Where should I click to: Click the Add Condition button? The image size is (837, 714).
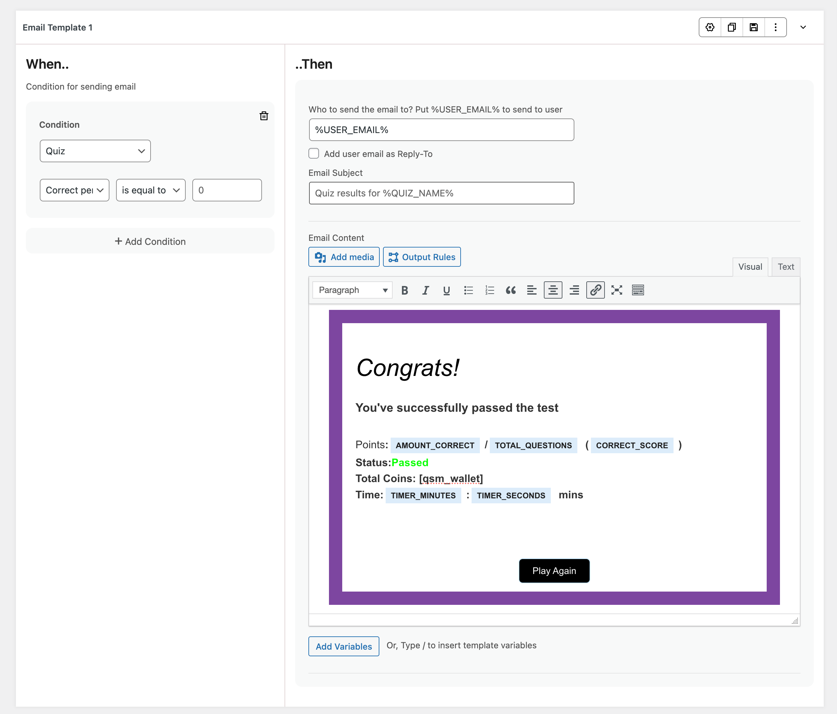click(x=150, y=241)
